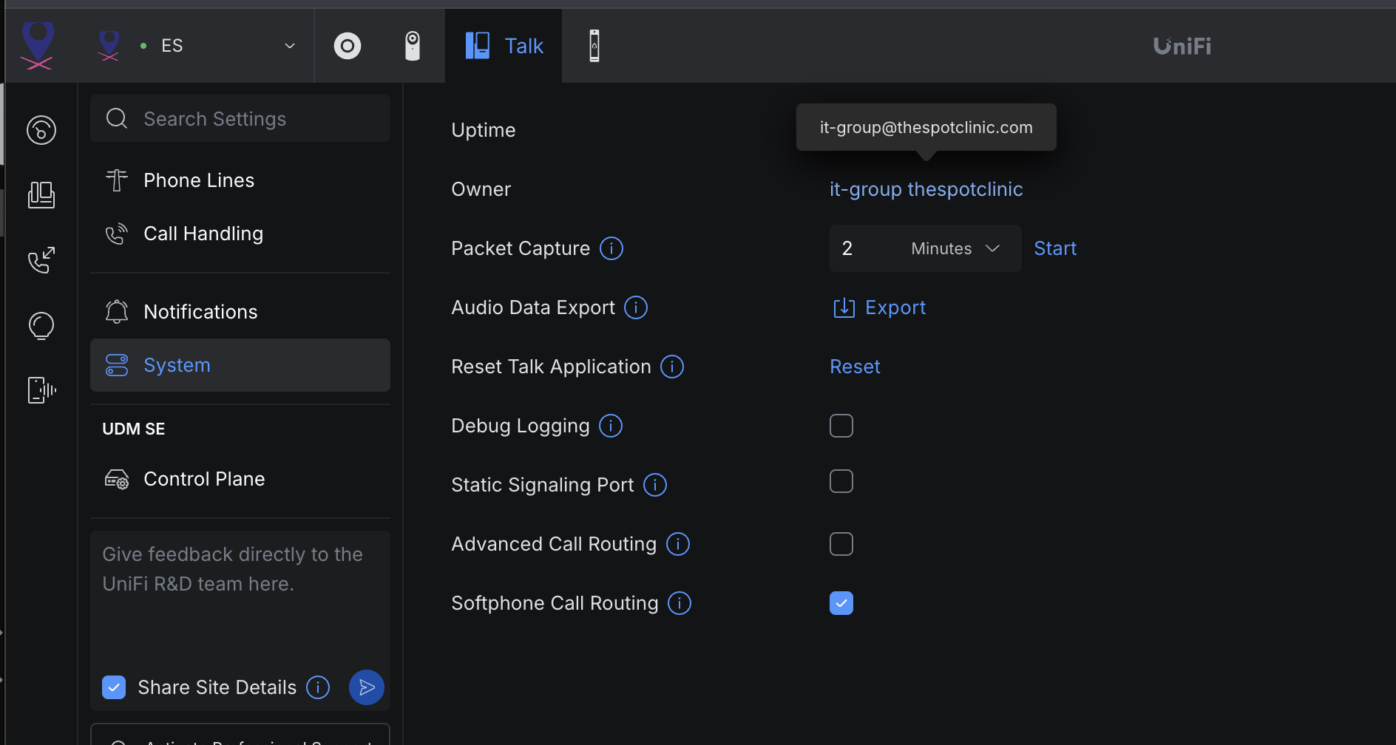This screenshot has height=745, width=1396.
Task: Disable Softphone Call Routing
Action: [x=841, y=602]
